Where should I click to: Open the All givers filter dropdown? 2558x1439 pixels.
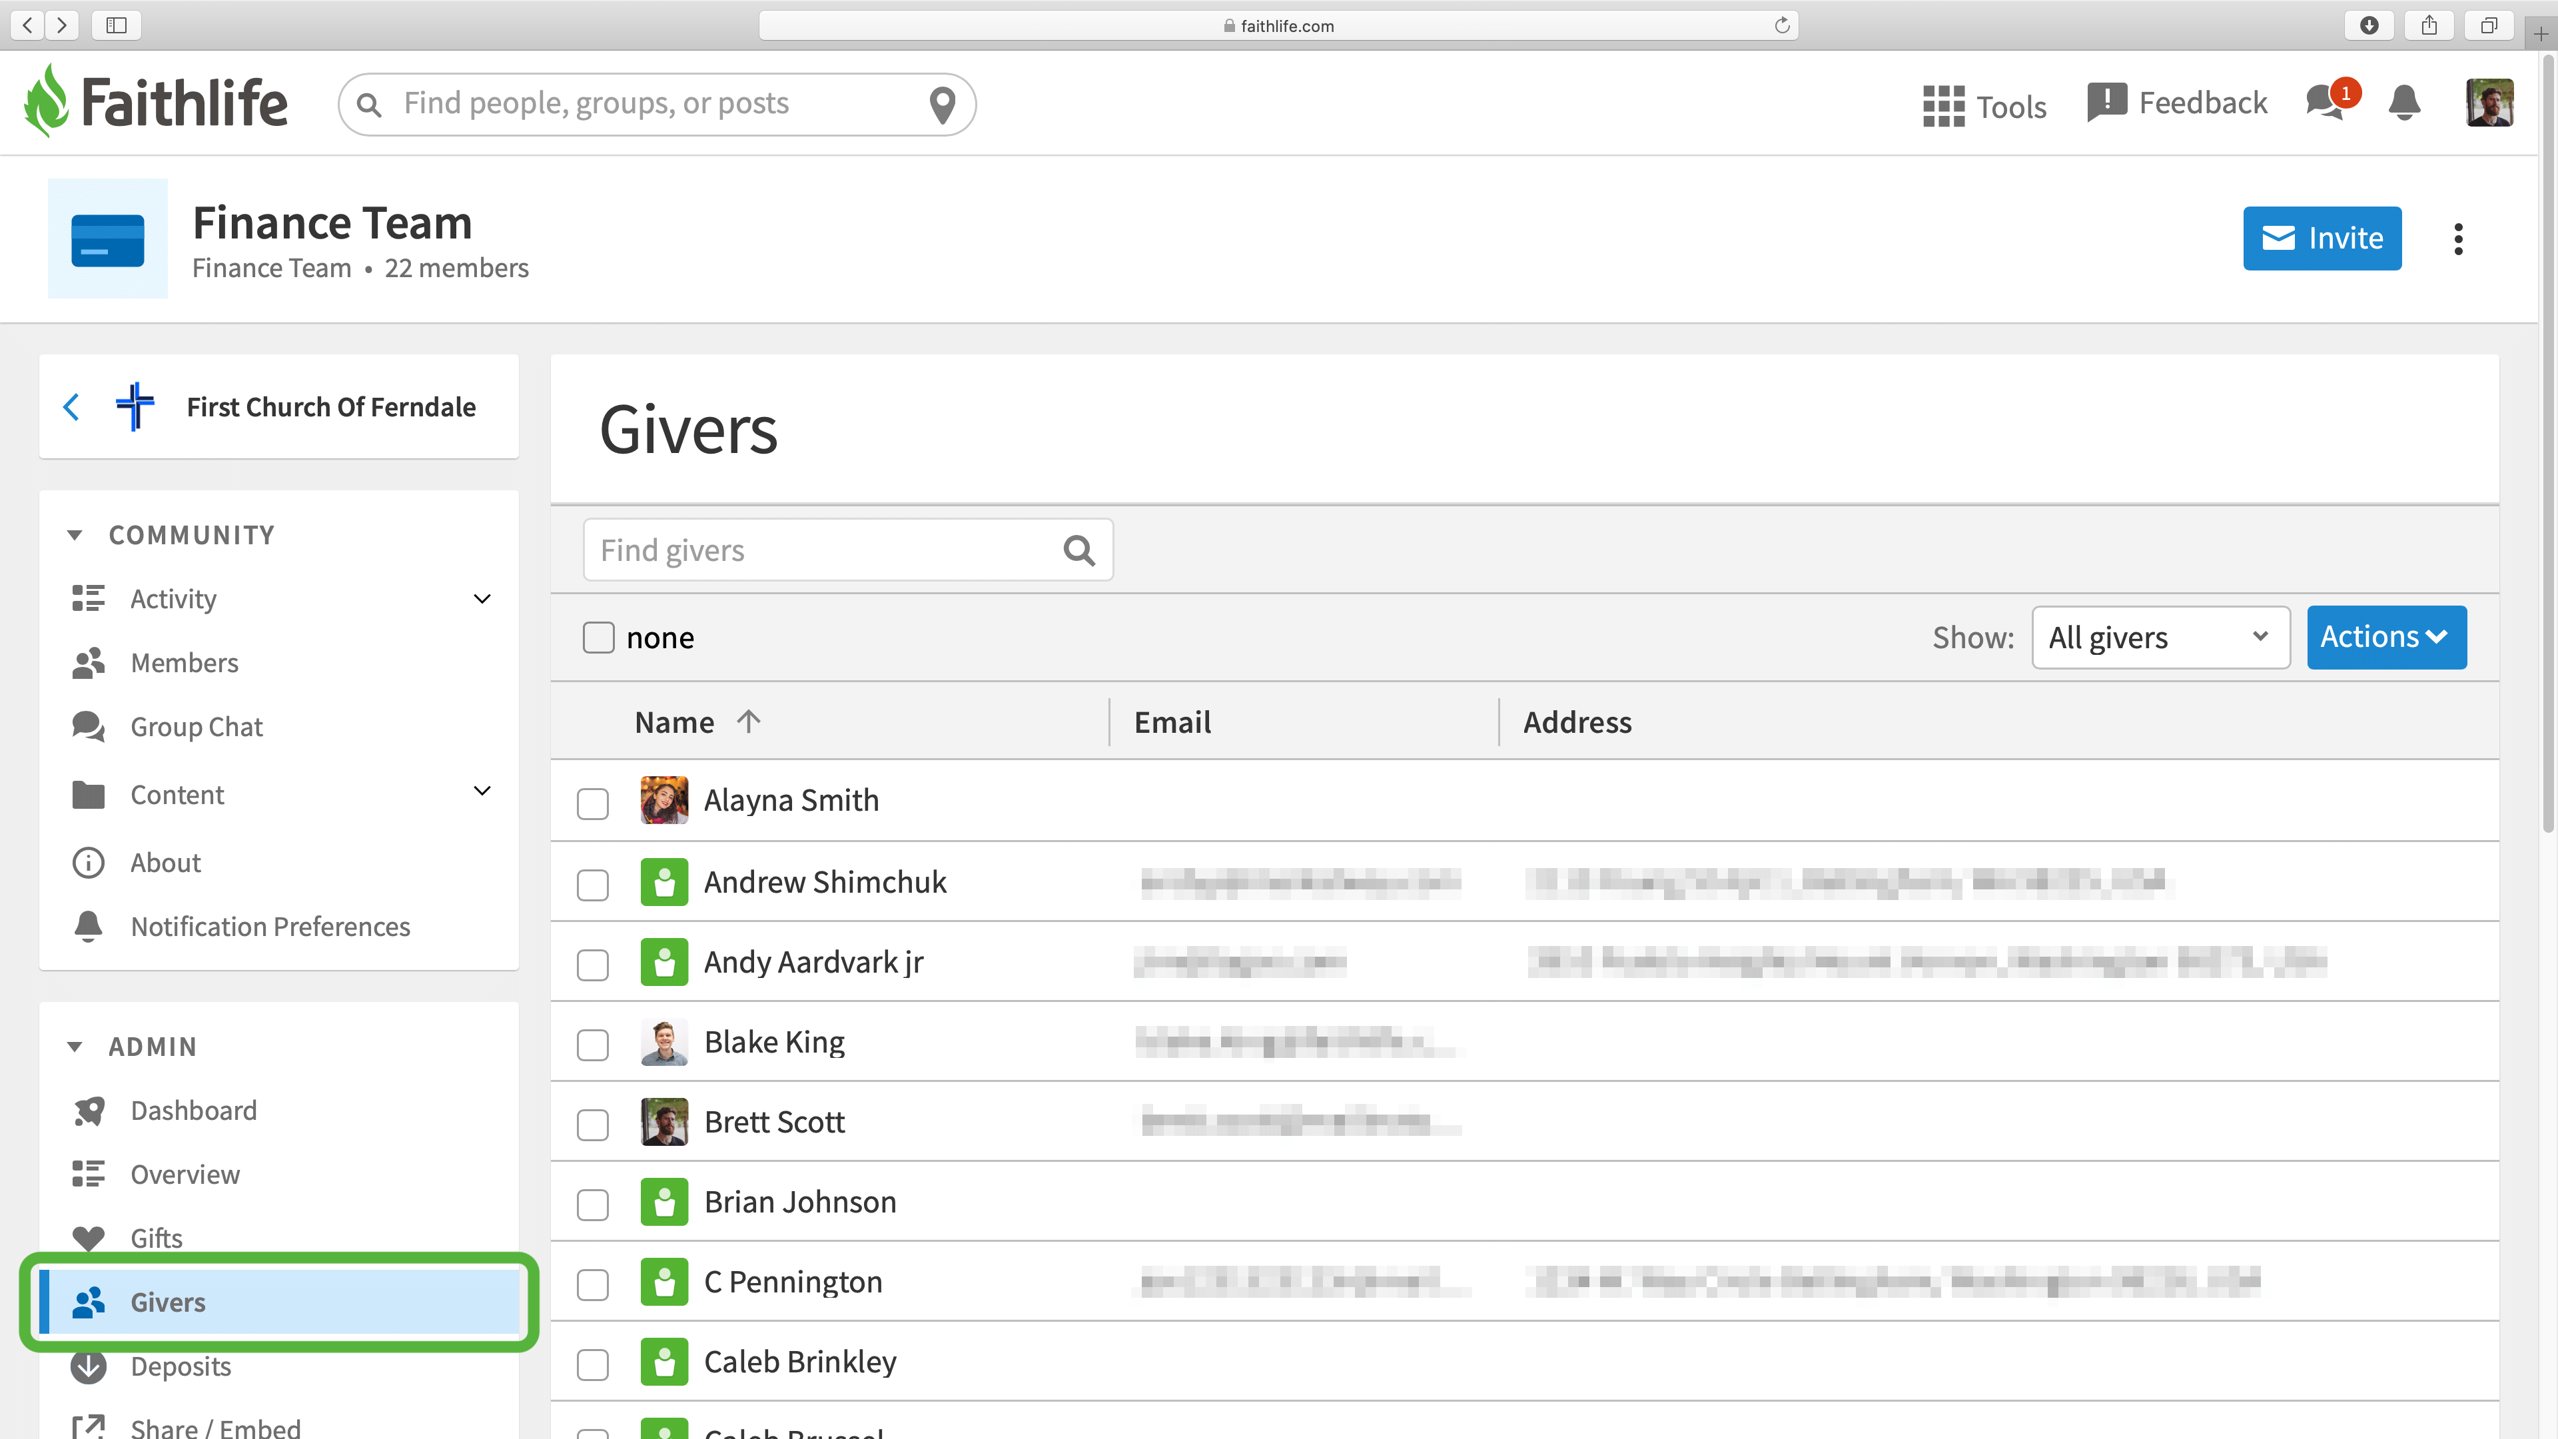click(x=2161, y=638)
